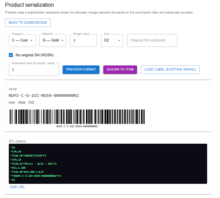Click the barcode caption text below bars

point(77,126)
